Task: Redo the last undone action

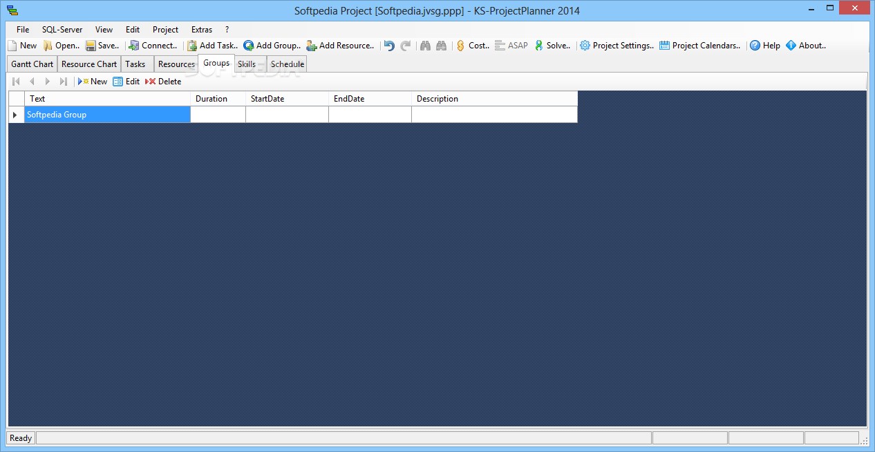Action: (x=406, y=46)
